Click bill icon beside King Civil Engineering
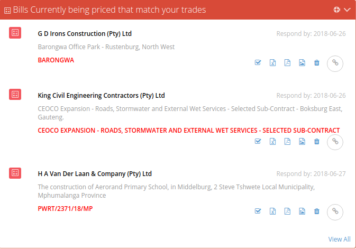The height and width of the screenshot is (249, 356). (15, 95)
